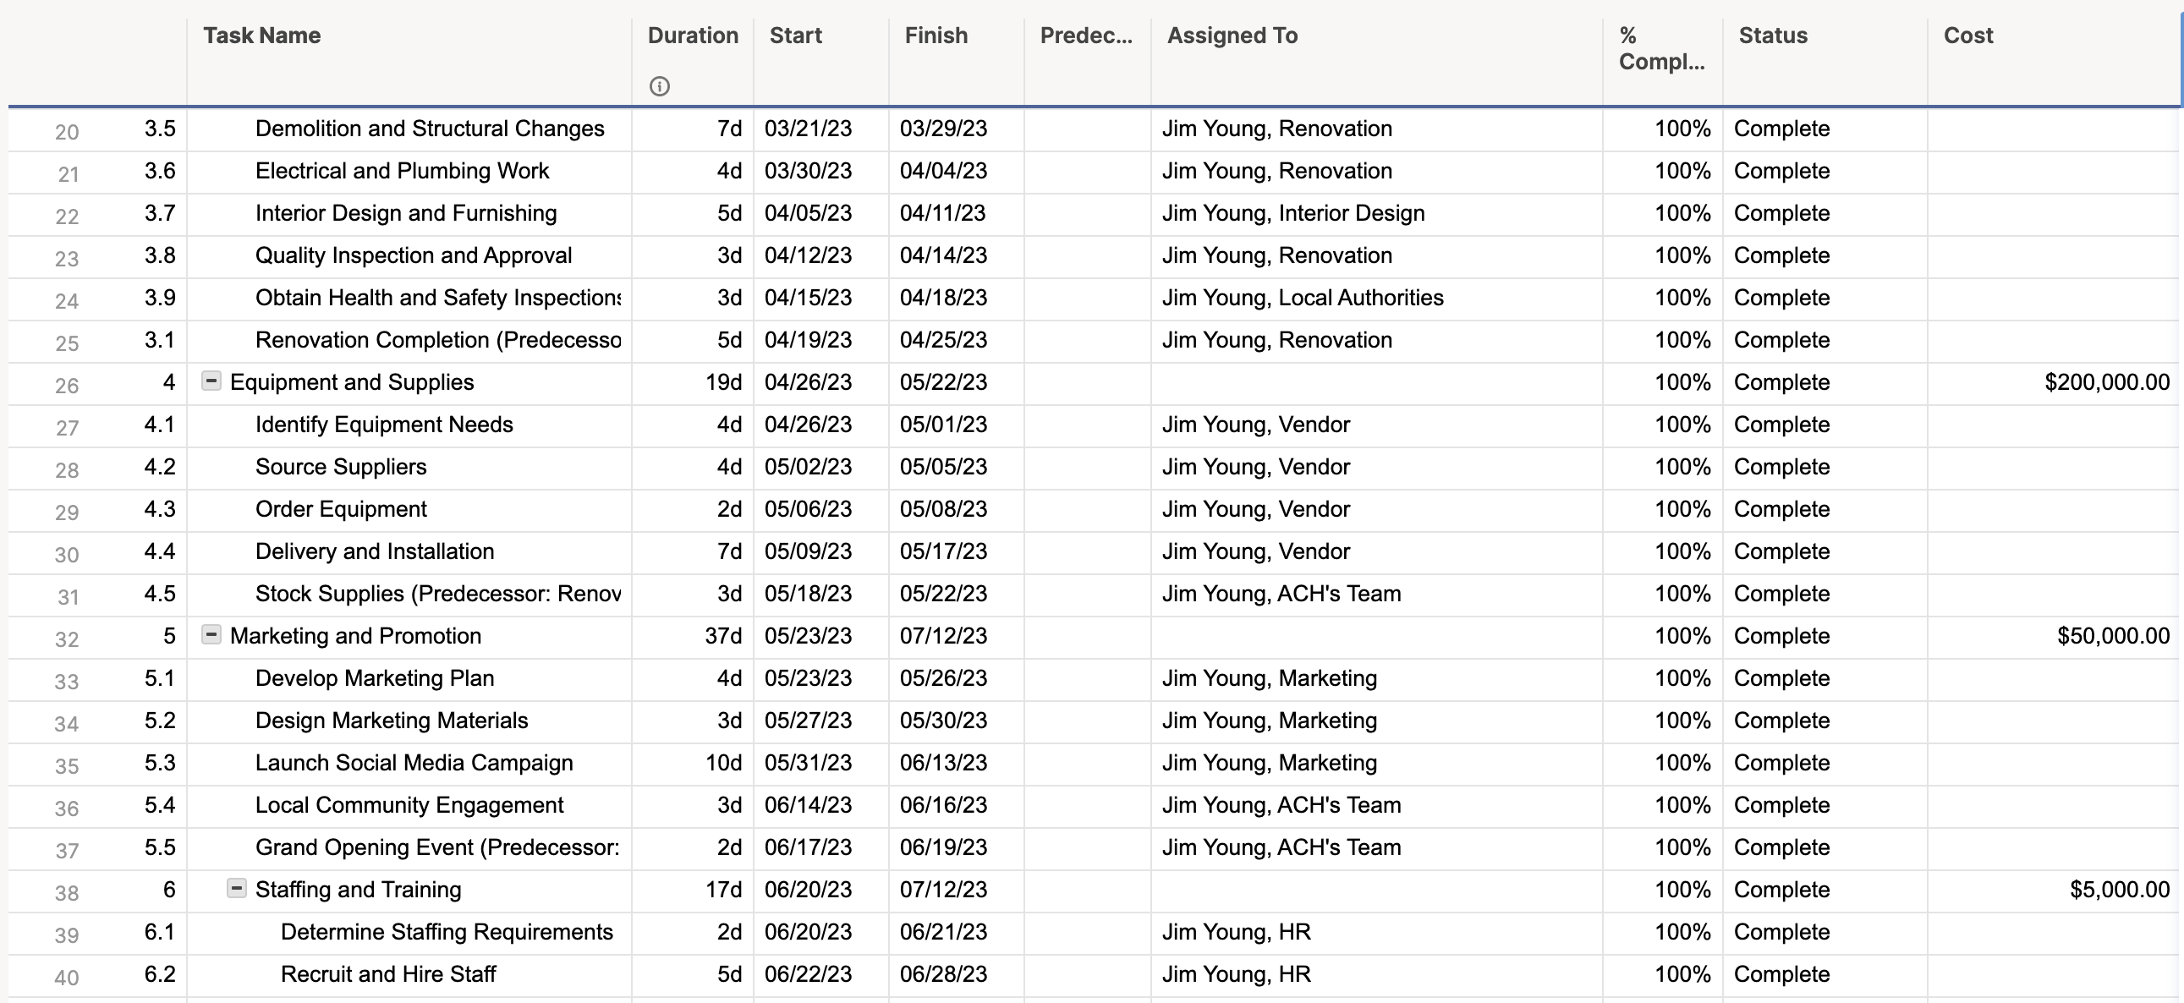Click the $200,000.00 cost cell
The image size is (2184, 1003).
(2106, 381)
